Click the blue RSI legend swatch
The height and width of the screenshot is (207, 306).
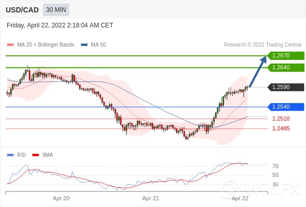click(10, 155)
